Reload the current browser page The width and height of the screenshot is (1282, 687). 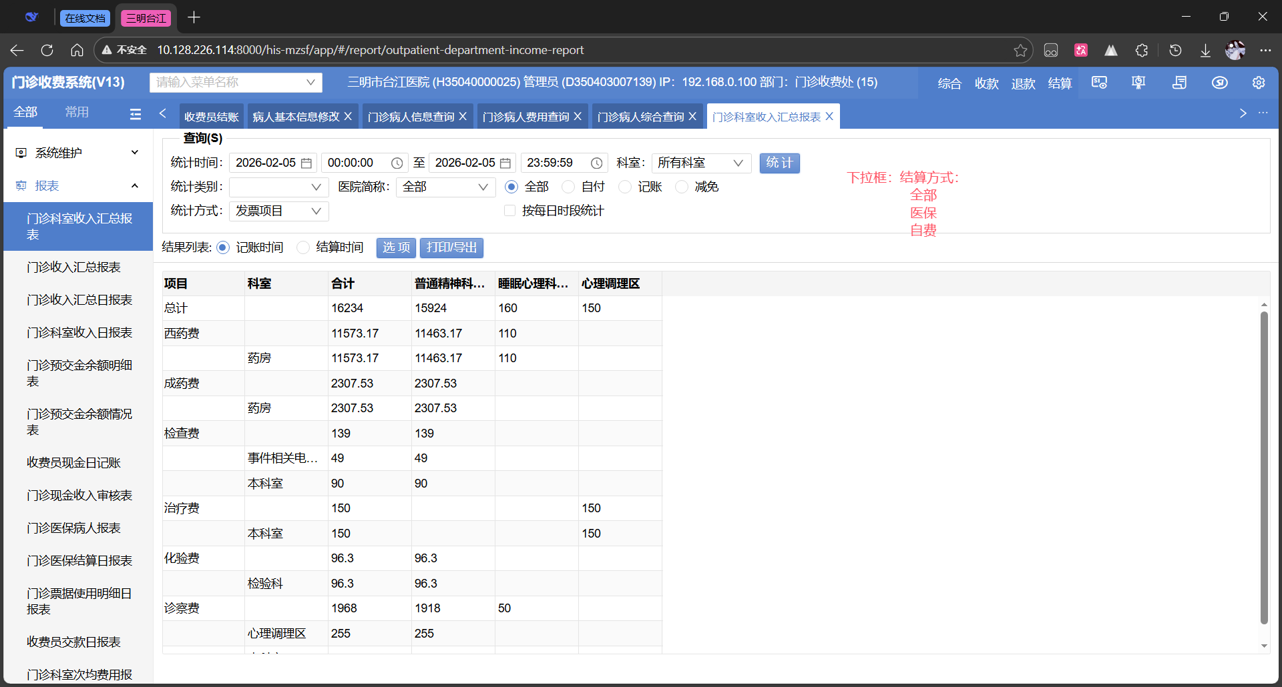coord(47,50)
